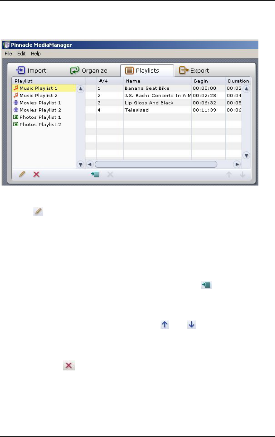Click begin time 00:11:39
The width and height of the screenshot is (275, 437).
click(x=205, y=110)
